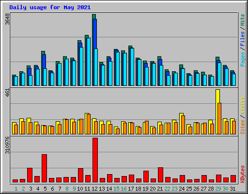This screenshot has height=194, width=248.
Task: Click day 8 on the x-axis
Action: pos(67,189)
